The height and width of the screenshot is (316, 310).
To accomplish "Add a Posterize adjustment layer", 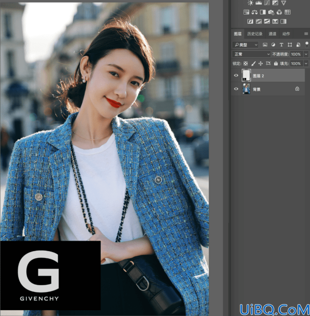I will 259,21.
